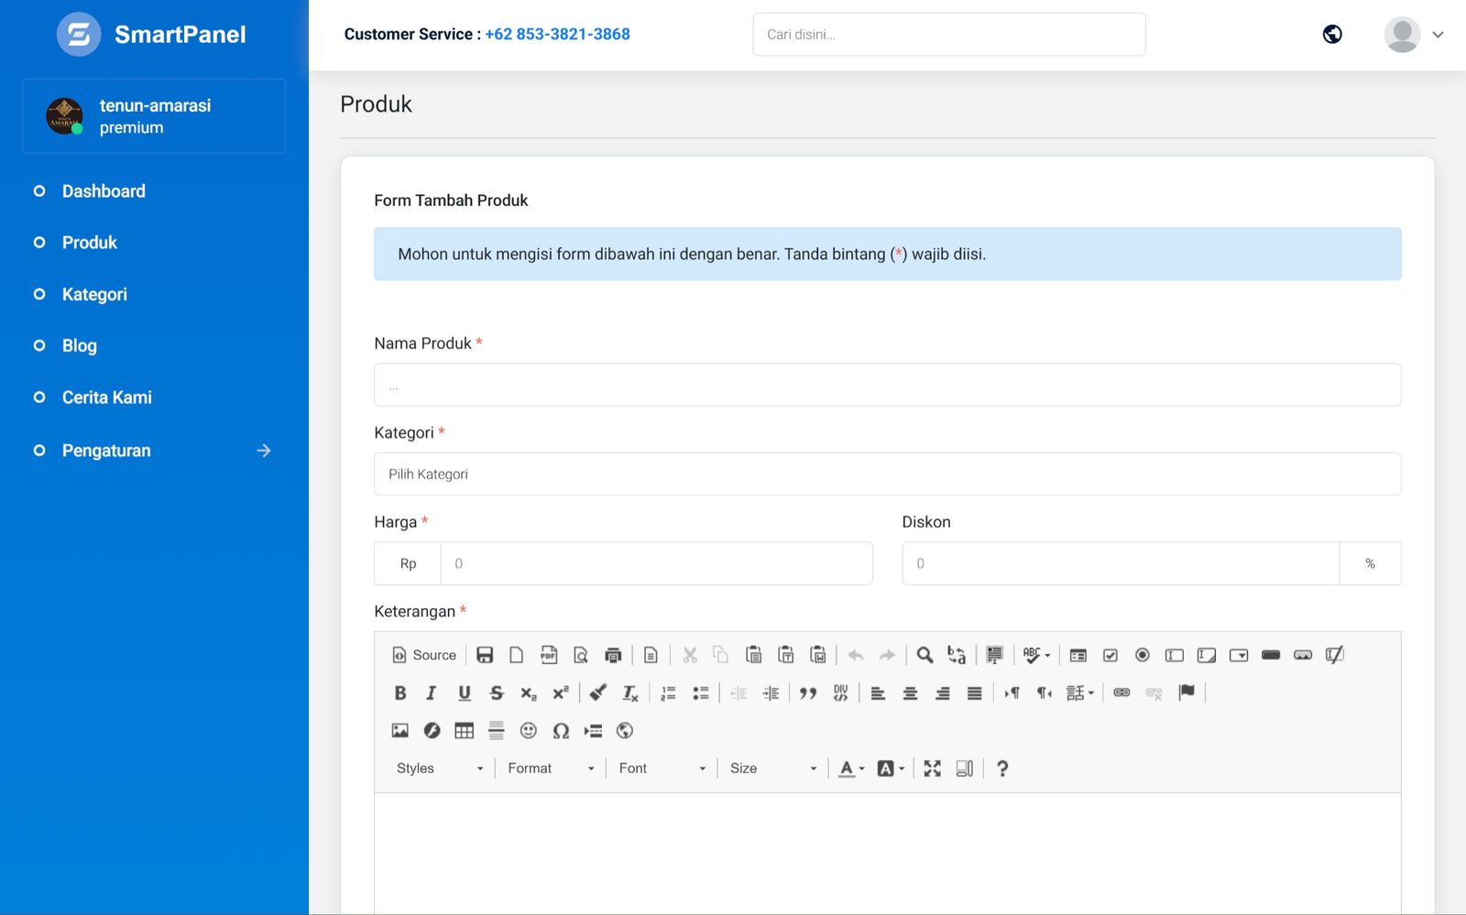The width and height of the screenshot is (1466, 915).
Task: Click the Export to PDF icon
Action: (x=549, y=655)
